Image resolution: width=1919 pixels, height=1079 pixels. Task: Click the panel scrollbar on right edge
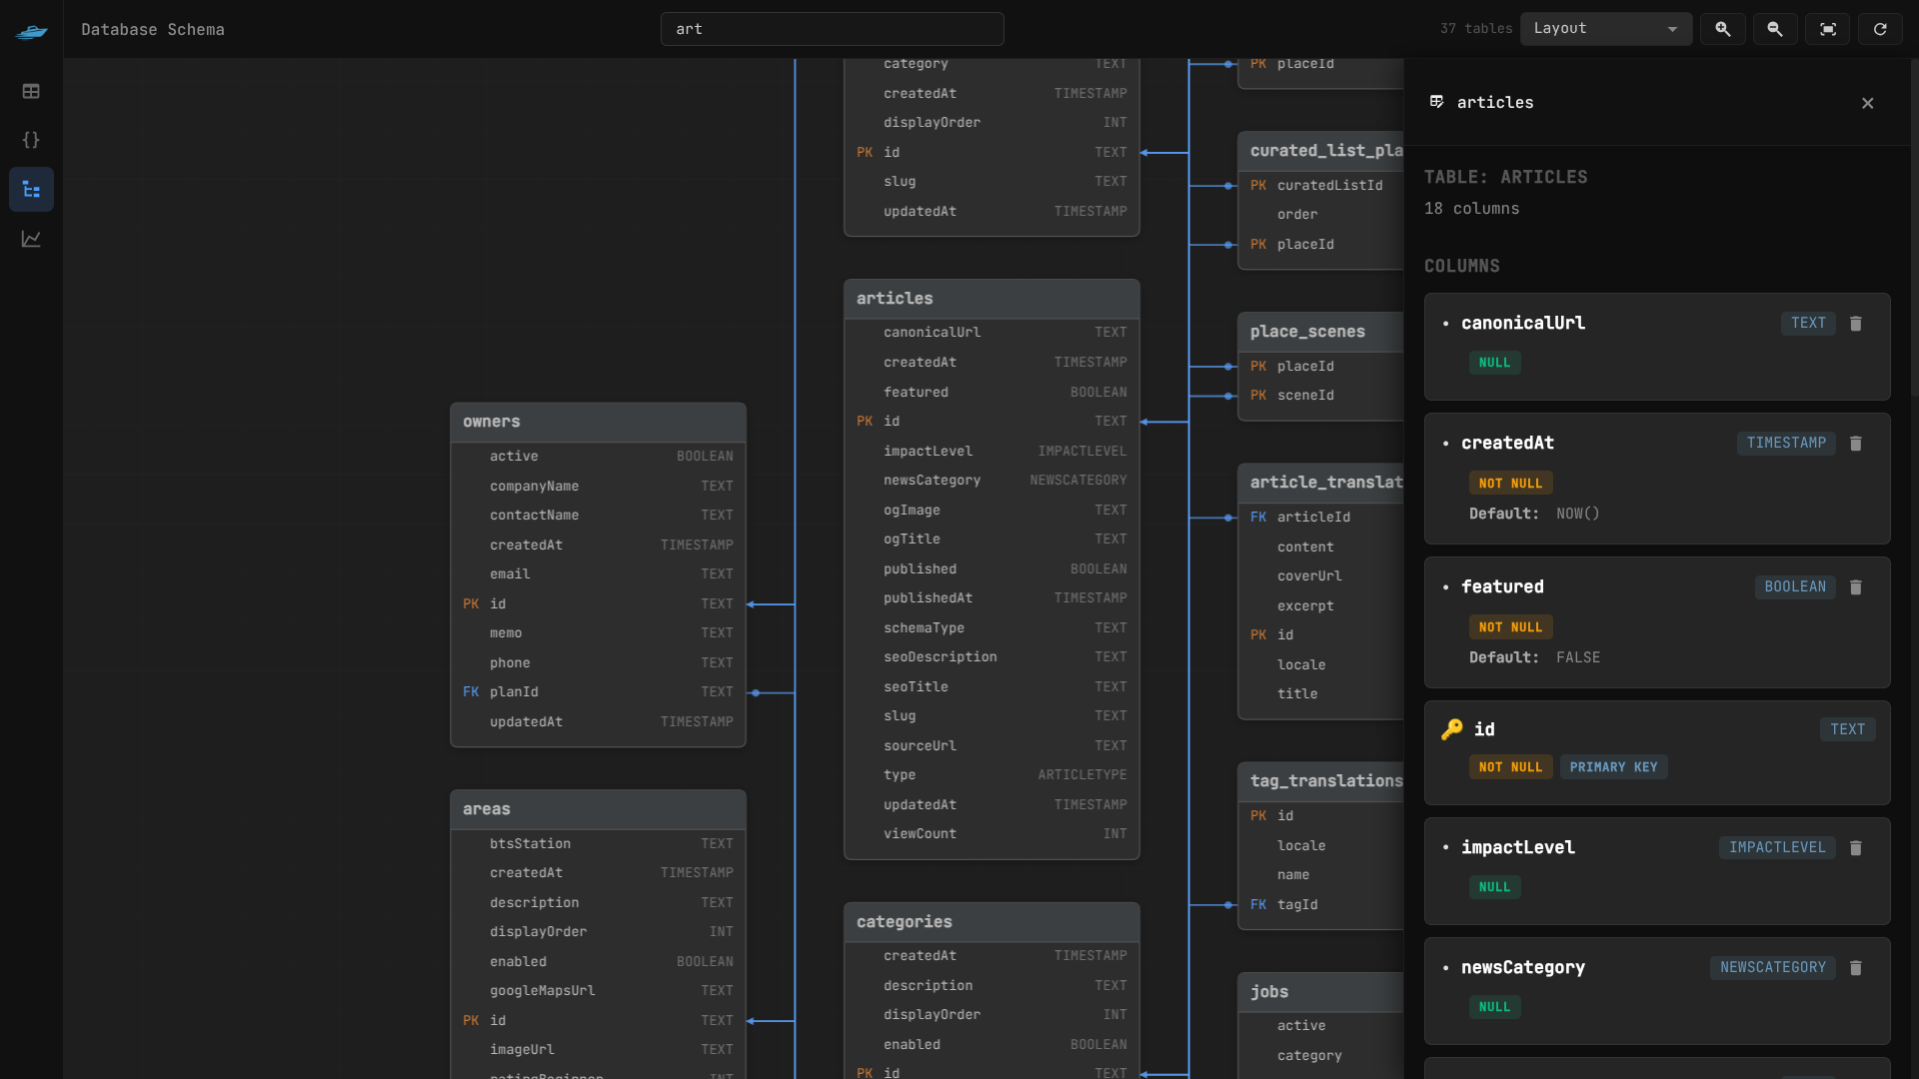[x=1914, y=230]
